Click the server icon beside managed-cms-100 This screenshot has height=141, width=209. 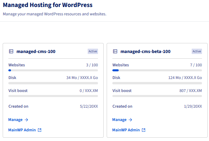click(11, 51)
